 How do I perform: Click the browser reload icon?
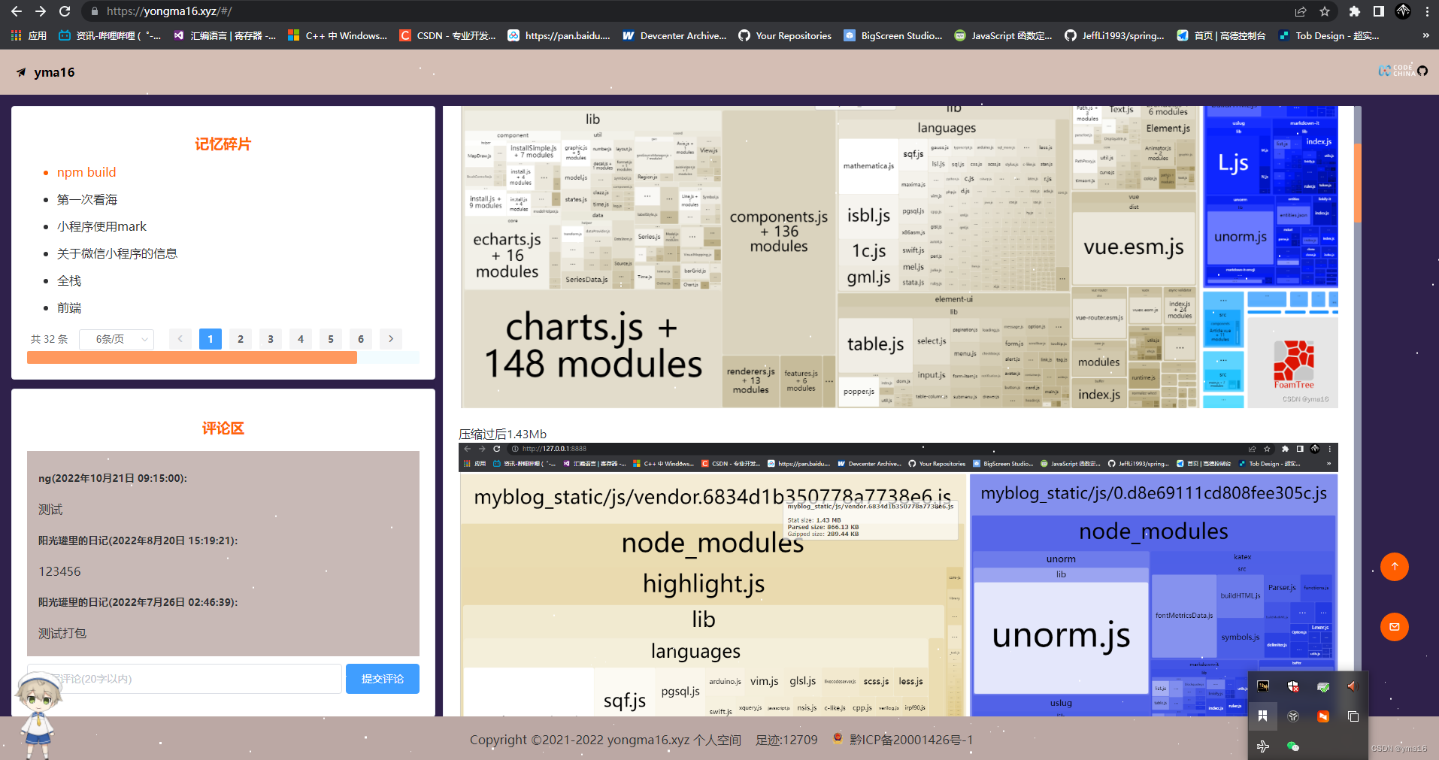pyautogui.click(x=65, y=11)
